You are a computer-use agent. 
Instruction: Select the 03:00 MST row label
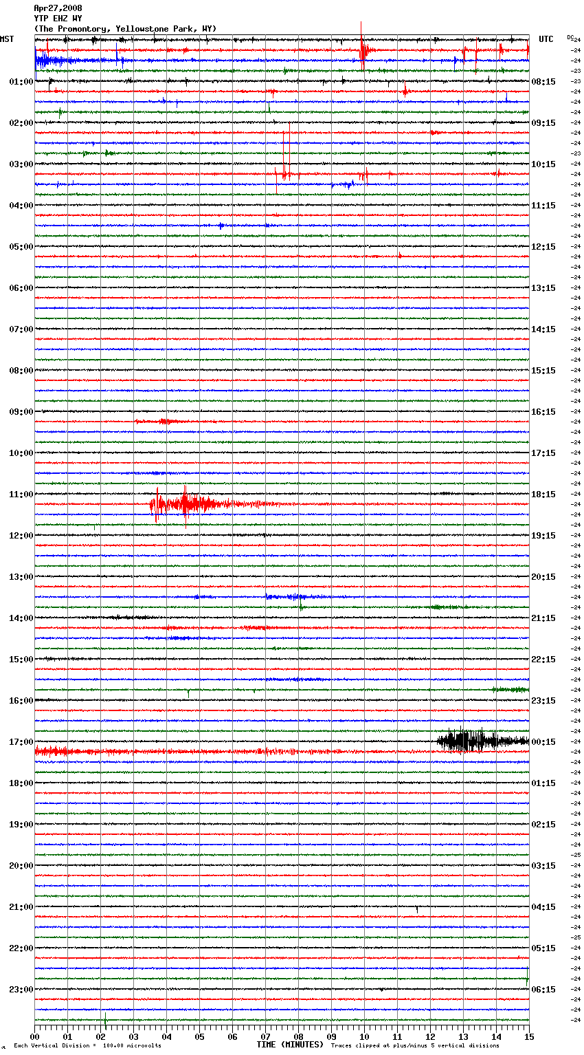click(x=21, y=164)
